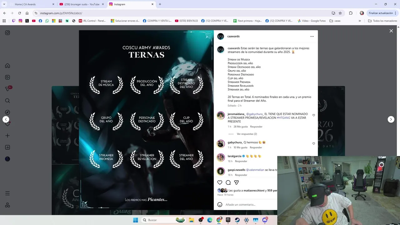Screen dimensions: 400x225
Task: Click Windows taskbar Buscar search box
Action: coord(163,220)
